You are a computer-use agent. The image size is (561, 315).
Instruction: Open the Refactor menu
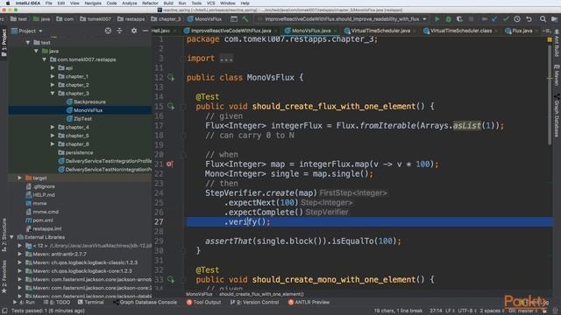pos(150,3)
